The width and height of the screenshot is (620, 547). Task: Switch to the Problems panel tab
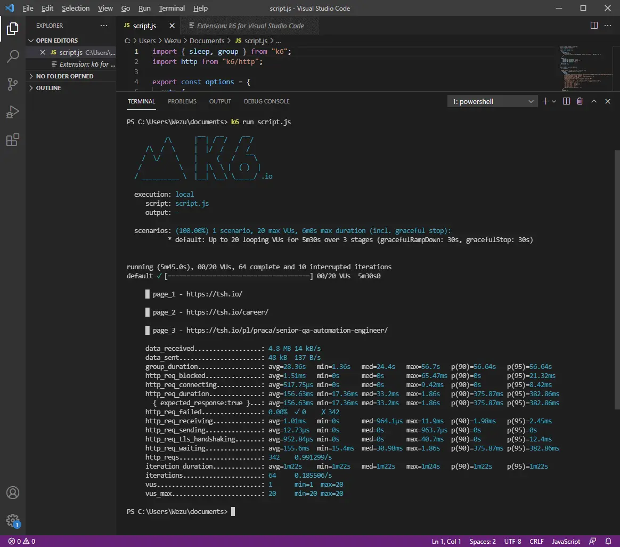click(x=182, y=101)
